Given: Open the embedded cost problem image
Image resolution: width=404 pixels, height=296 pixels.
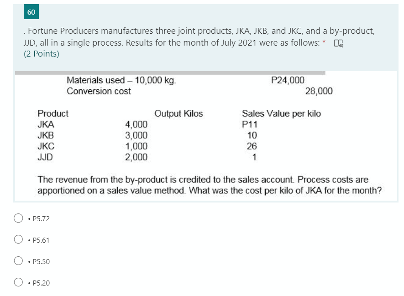Looking at the screenshot, I should click(x=206, y=136).
